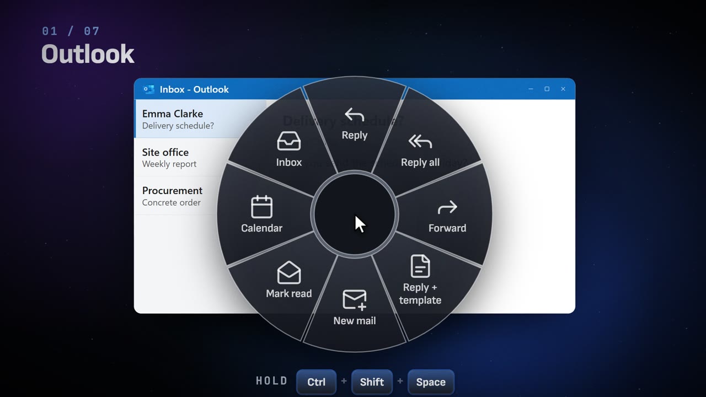
Task: Select the Reply arrow icon in radial menu
Action: [x=354, y=115]
